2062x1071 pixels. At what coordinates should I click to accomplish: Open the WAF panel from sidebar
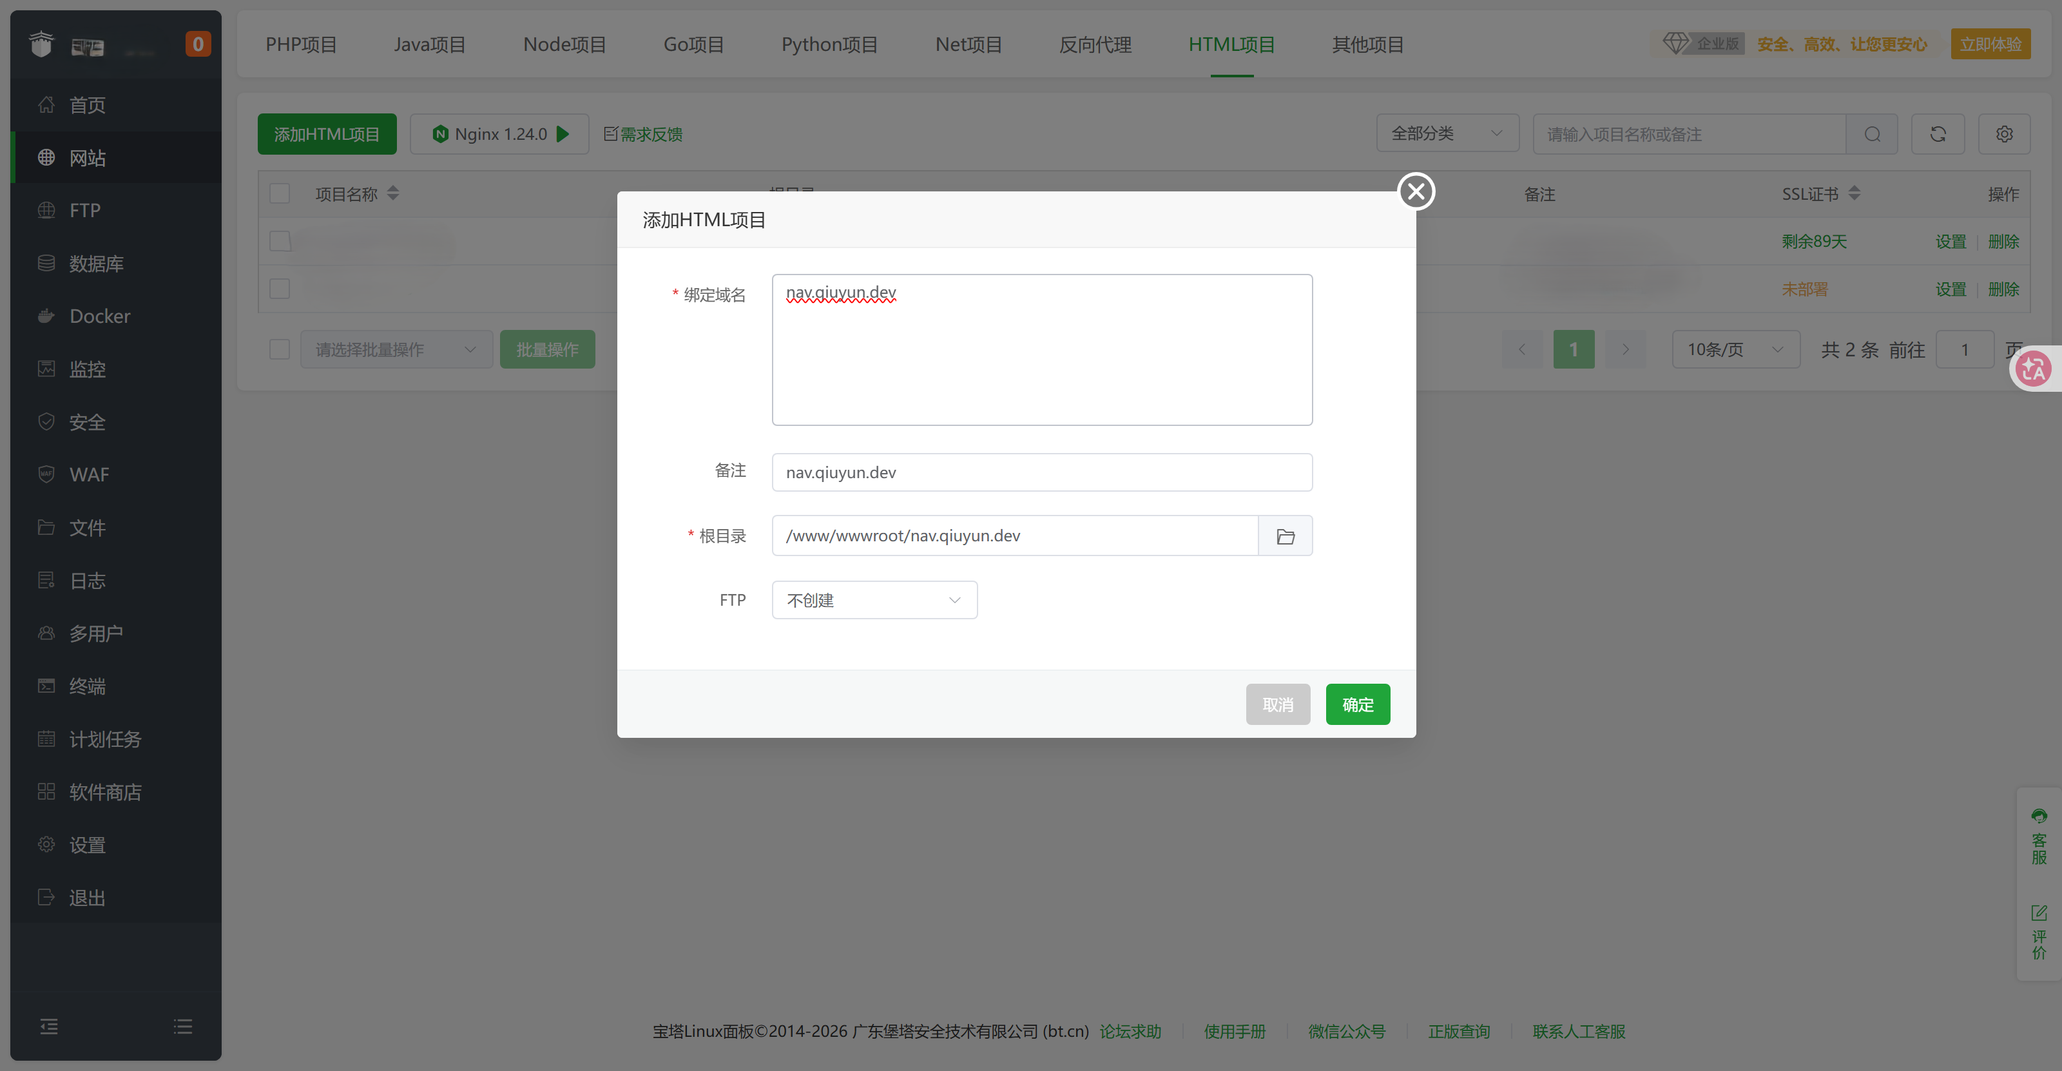click(x=88, y=474)
